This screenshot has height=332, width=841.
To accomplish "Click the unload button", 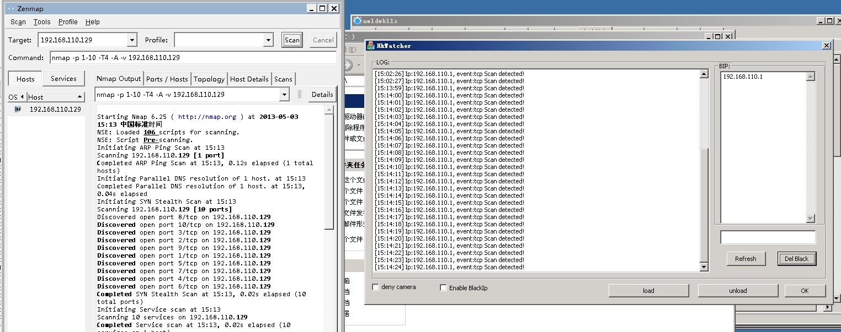I will 738,291.
